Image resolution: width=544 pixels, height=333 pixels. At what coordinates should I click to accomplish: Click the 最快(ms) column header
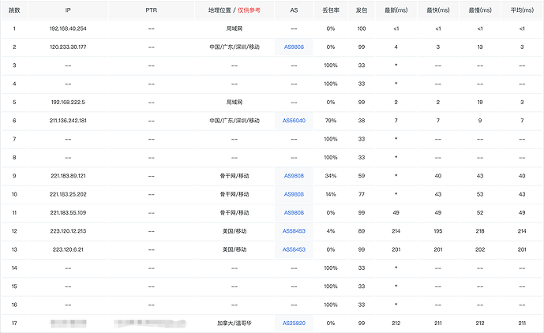coord(438,10)
